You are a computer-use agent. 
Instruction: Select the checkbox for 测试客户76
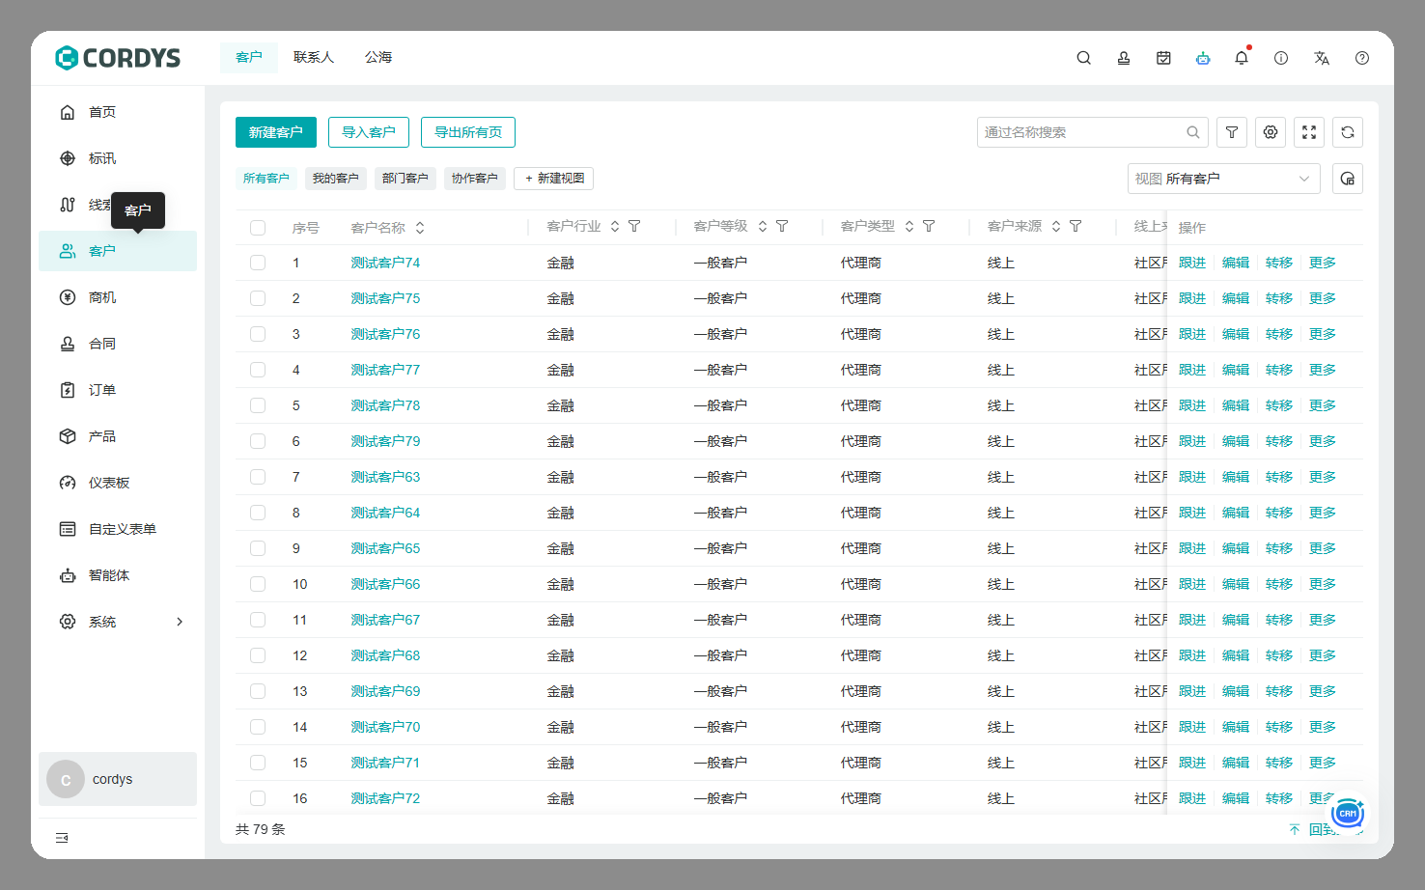258,334
